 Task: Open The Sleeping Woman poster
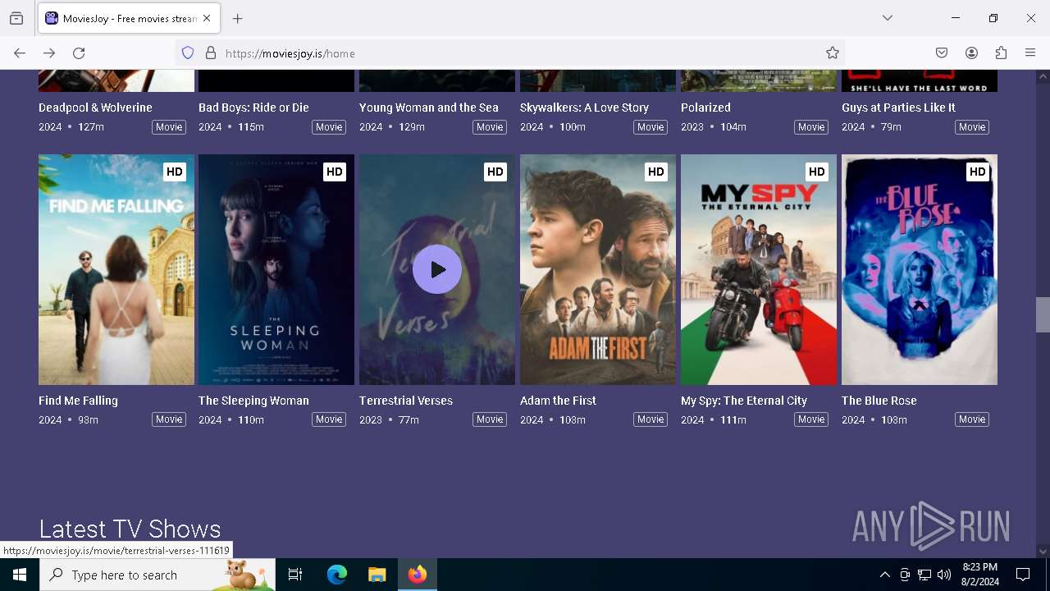click(x=276, y=269)
